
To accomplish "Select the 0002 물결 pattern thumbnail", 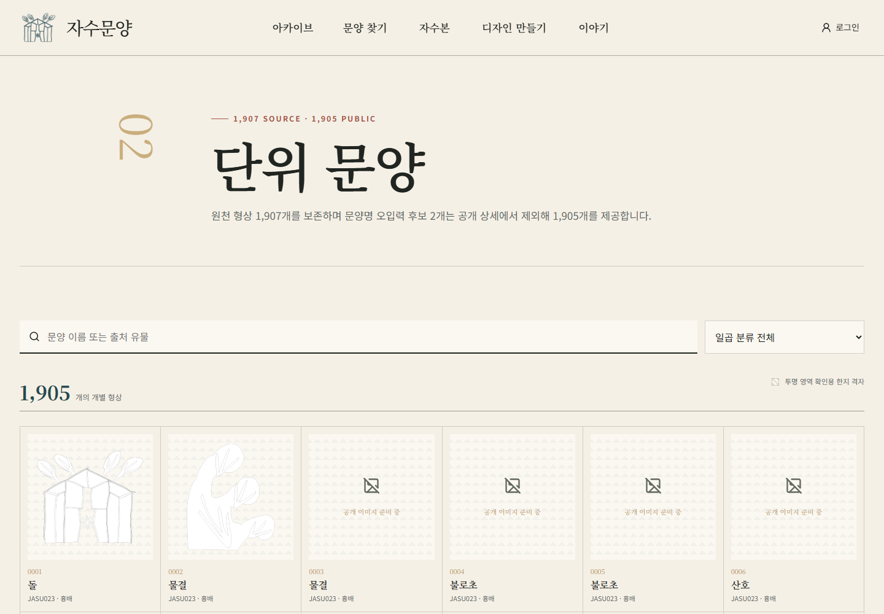I will click(231, 497).
